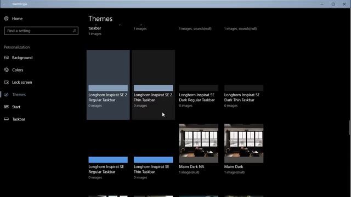Apply Longhorn Inspirat SE Dark Regular Taskbar theme
The height and width of the screenshot is (197, 351).
point(199,85)
